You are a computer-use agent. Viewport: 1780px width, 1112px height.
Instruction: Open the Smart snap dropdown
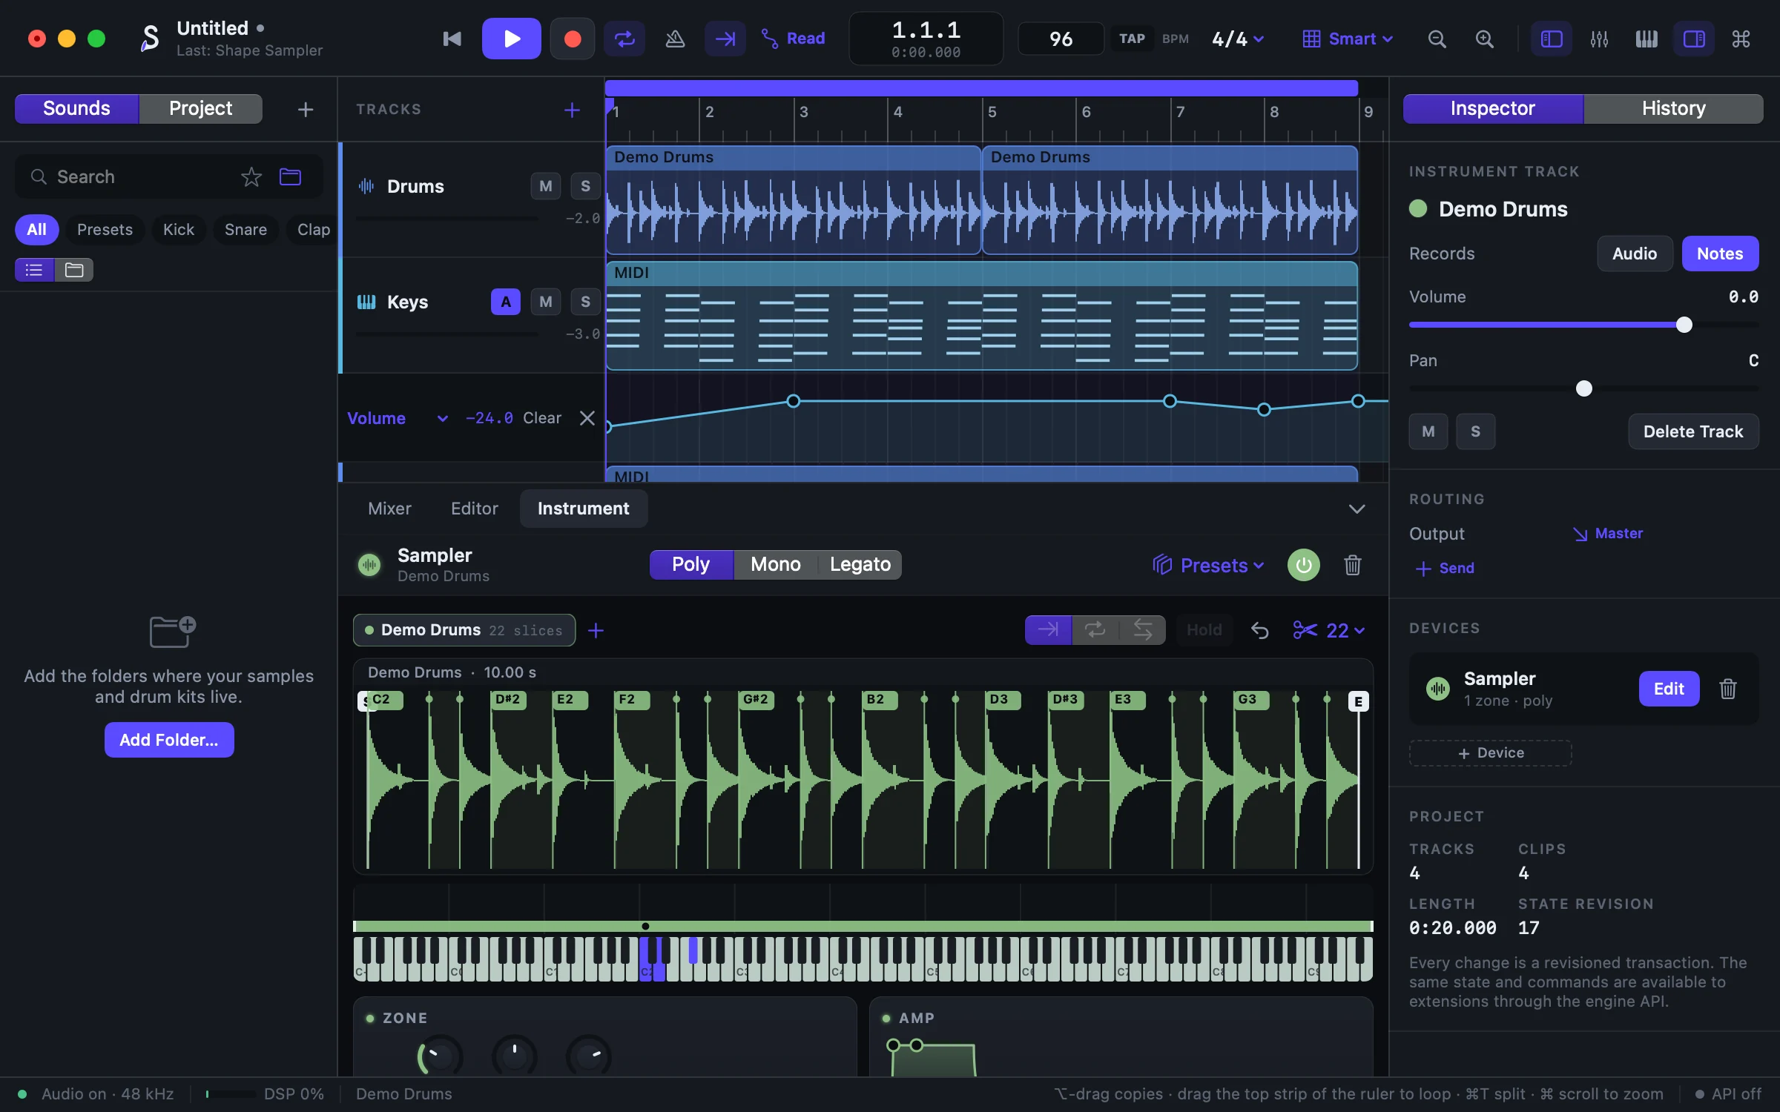pyautogui.click(x=1348, y=39)
